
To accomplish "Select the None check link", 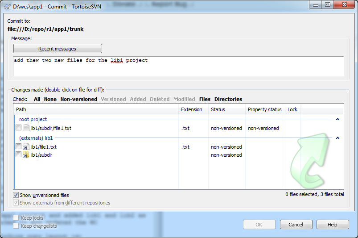I will [x=50, y=99].
